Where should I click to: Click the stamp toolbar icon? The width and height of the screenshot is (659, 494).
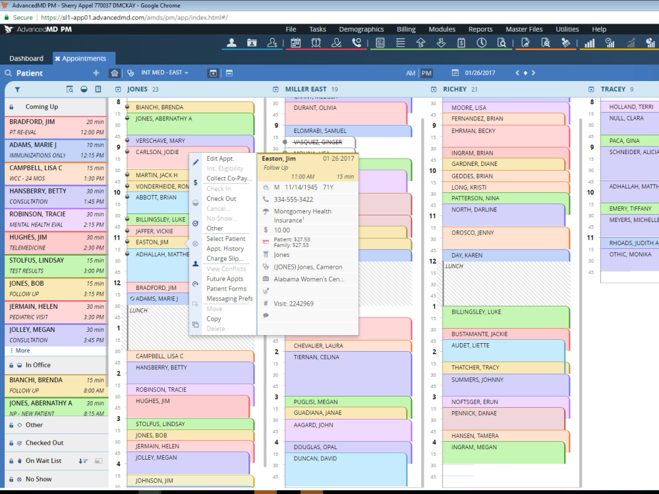[x=565, y=43]
